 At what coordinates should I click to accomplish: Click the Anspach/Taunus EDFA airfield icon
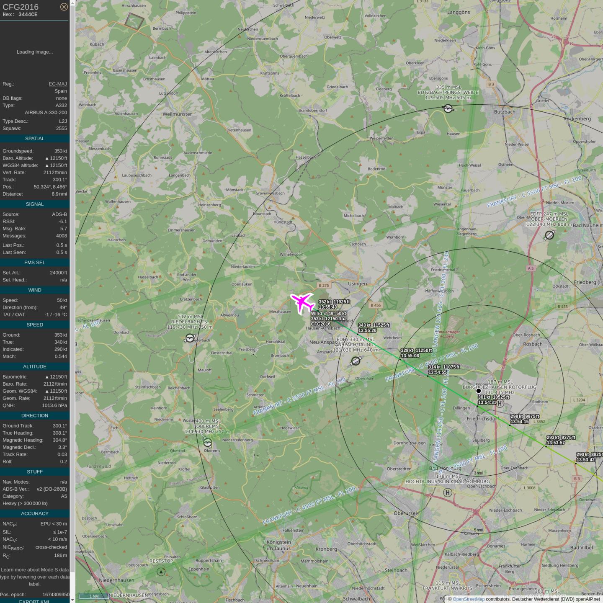coord(356,361)
